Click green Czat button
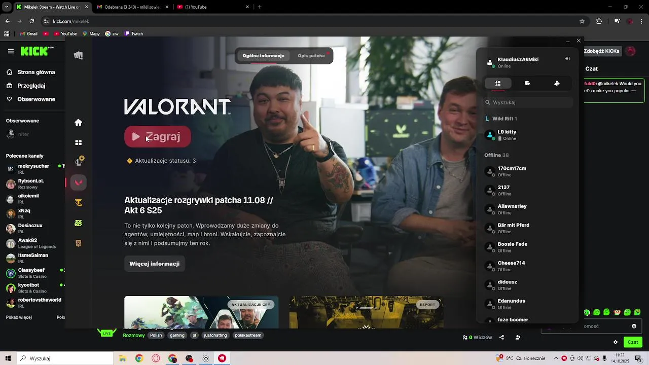 tap(633, 342)
